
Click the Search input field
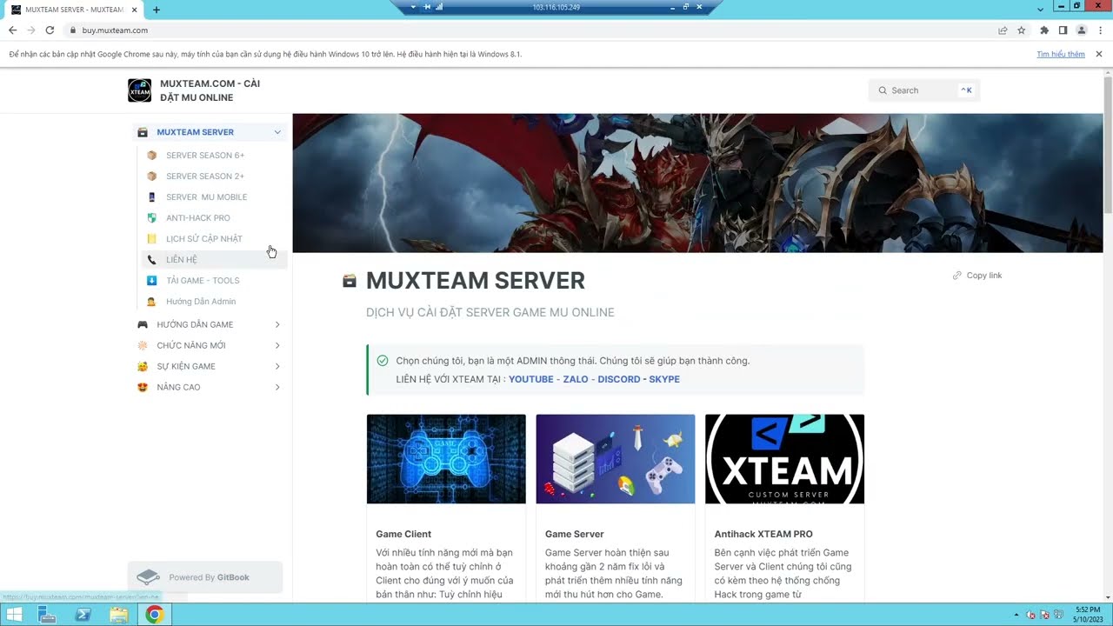pos(924,90)
